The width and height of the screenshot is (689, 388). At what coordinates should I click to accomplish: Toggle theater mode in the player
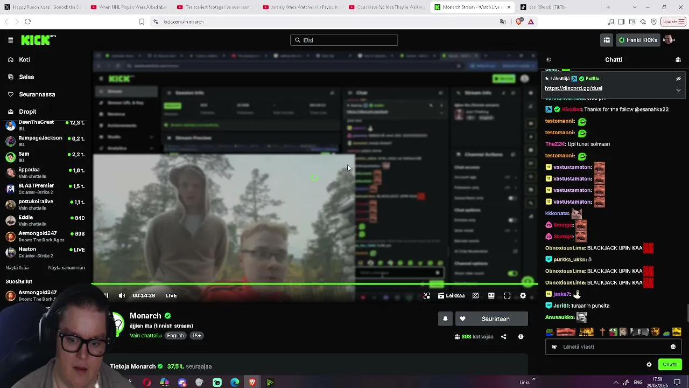(x=491, y=295)
